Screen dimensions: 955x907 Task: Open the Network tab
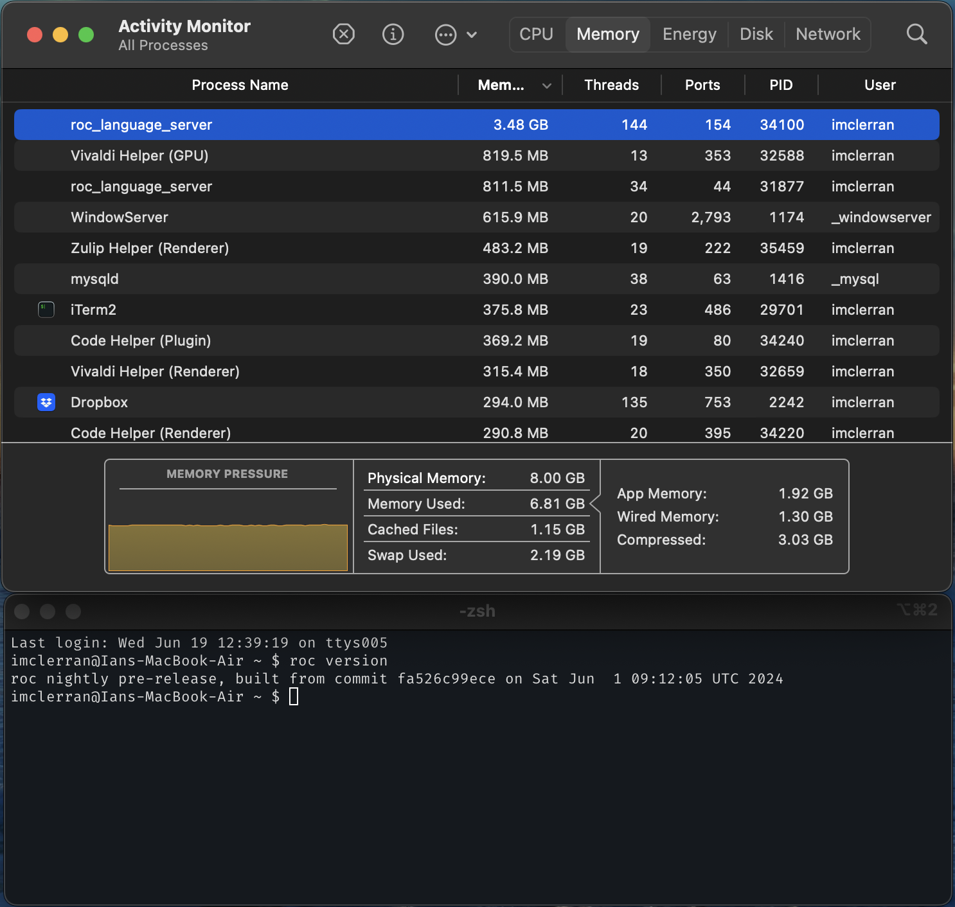click(x=828, y=34)
